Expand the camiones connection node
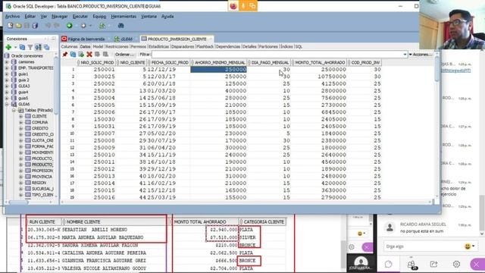 click(7, 62)
